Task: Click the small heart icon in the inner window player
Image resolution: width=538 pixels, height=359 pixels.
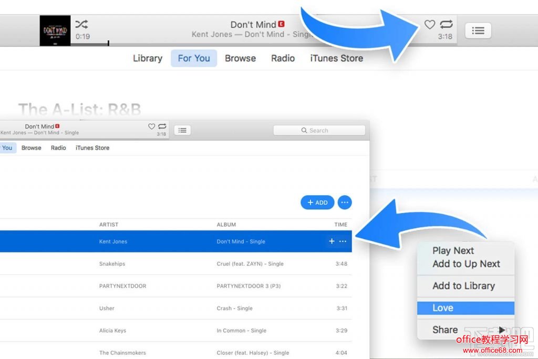Action: pos(151,126)
